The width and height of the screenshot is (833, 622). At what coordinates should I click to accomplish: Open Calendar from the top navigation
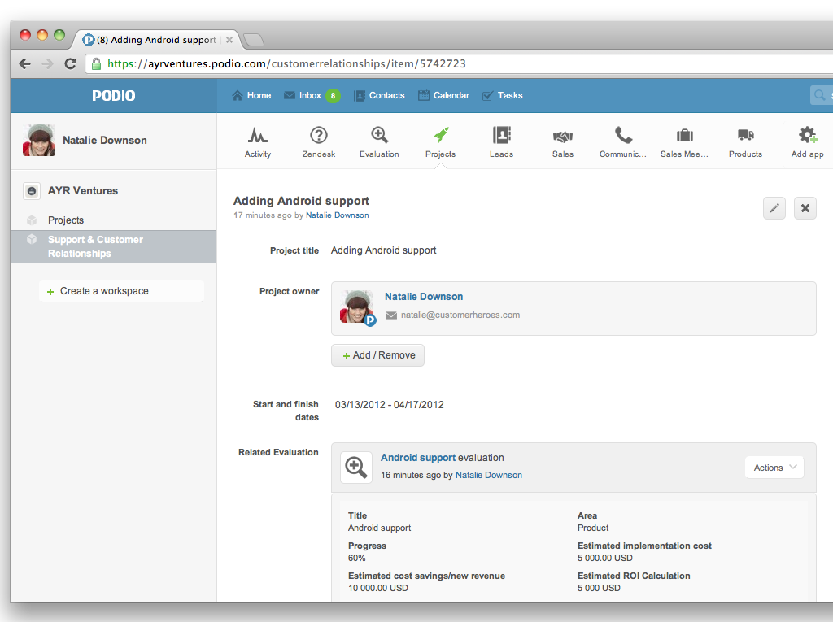(x=443, y=95)
